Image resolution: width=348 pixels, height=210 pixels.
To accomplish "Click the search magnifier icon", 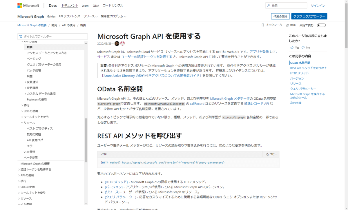I will click(x=269, y=6).
